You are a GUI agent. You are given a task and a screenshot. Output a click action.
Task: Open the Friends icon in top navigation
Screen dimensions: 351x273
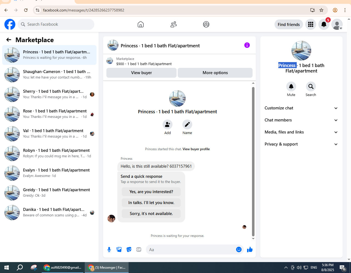(x=174, y=24)
